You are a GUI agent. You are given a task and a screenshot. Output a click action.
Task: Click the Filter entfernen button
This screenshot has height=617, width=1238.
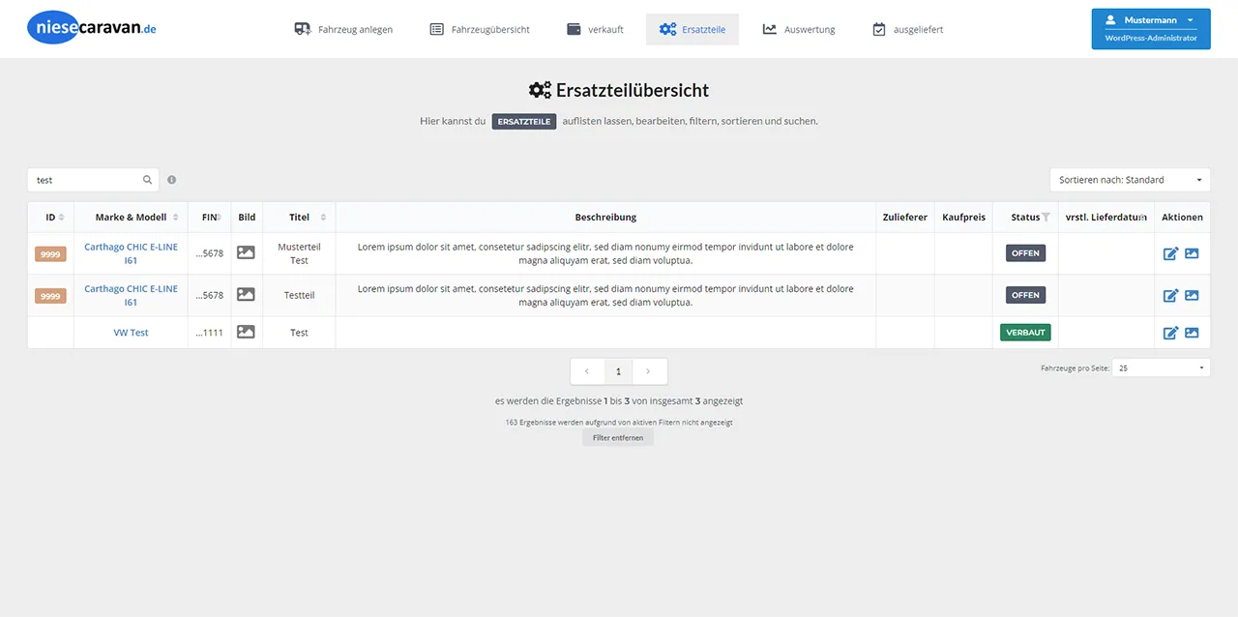[x=618, y=438]
